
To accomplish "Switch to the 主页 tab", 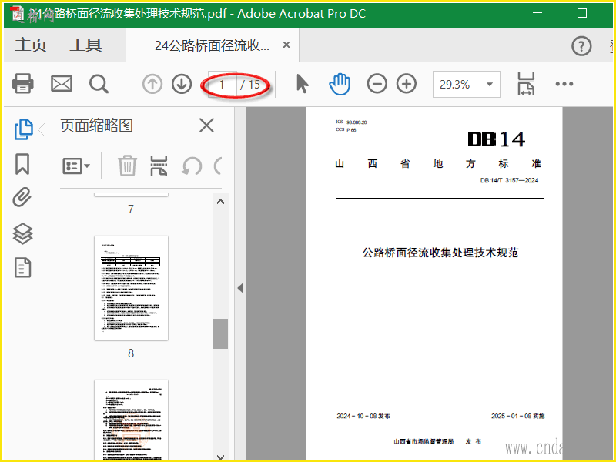I will click(31, 45).
